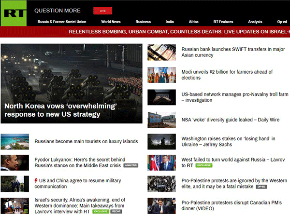Open West failed to turn world against Russia
Screen dimensions: 290x216
[233, 162]
